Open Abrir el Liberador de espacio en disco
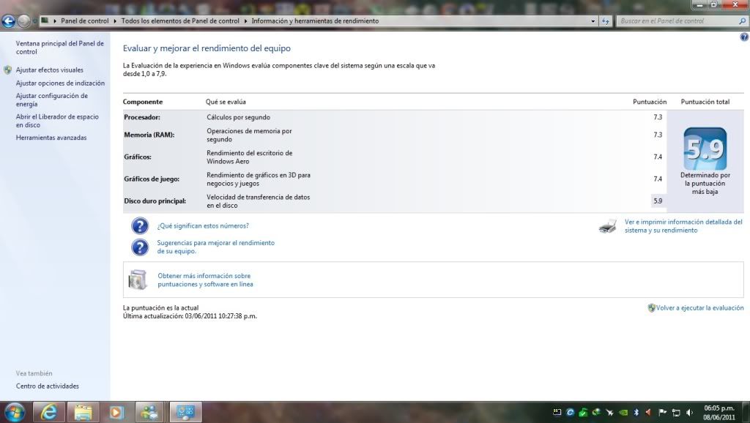This screenshot has height=423, width=750. pos(57,121)
